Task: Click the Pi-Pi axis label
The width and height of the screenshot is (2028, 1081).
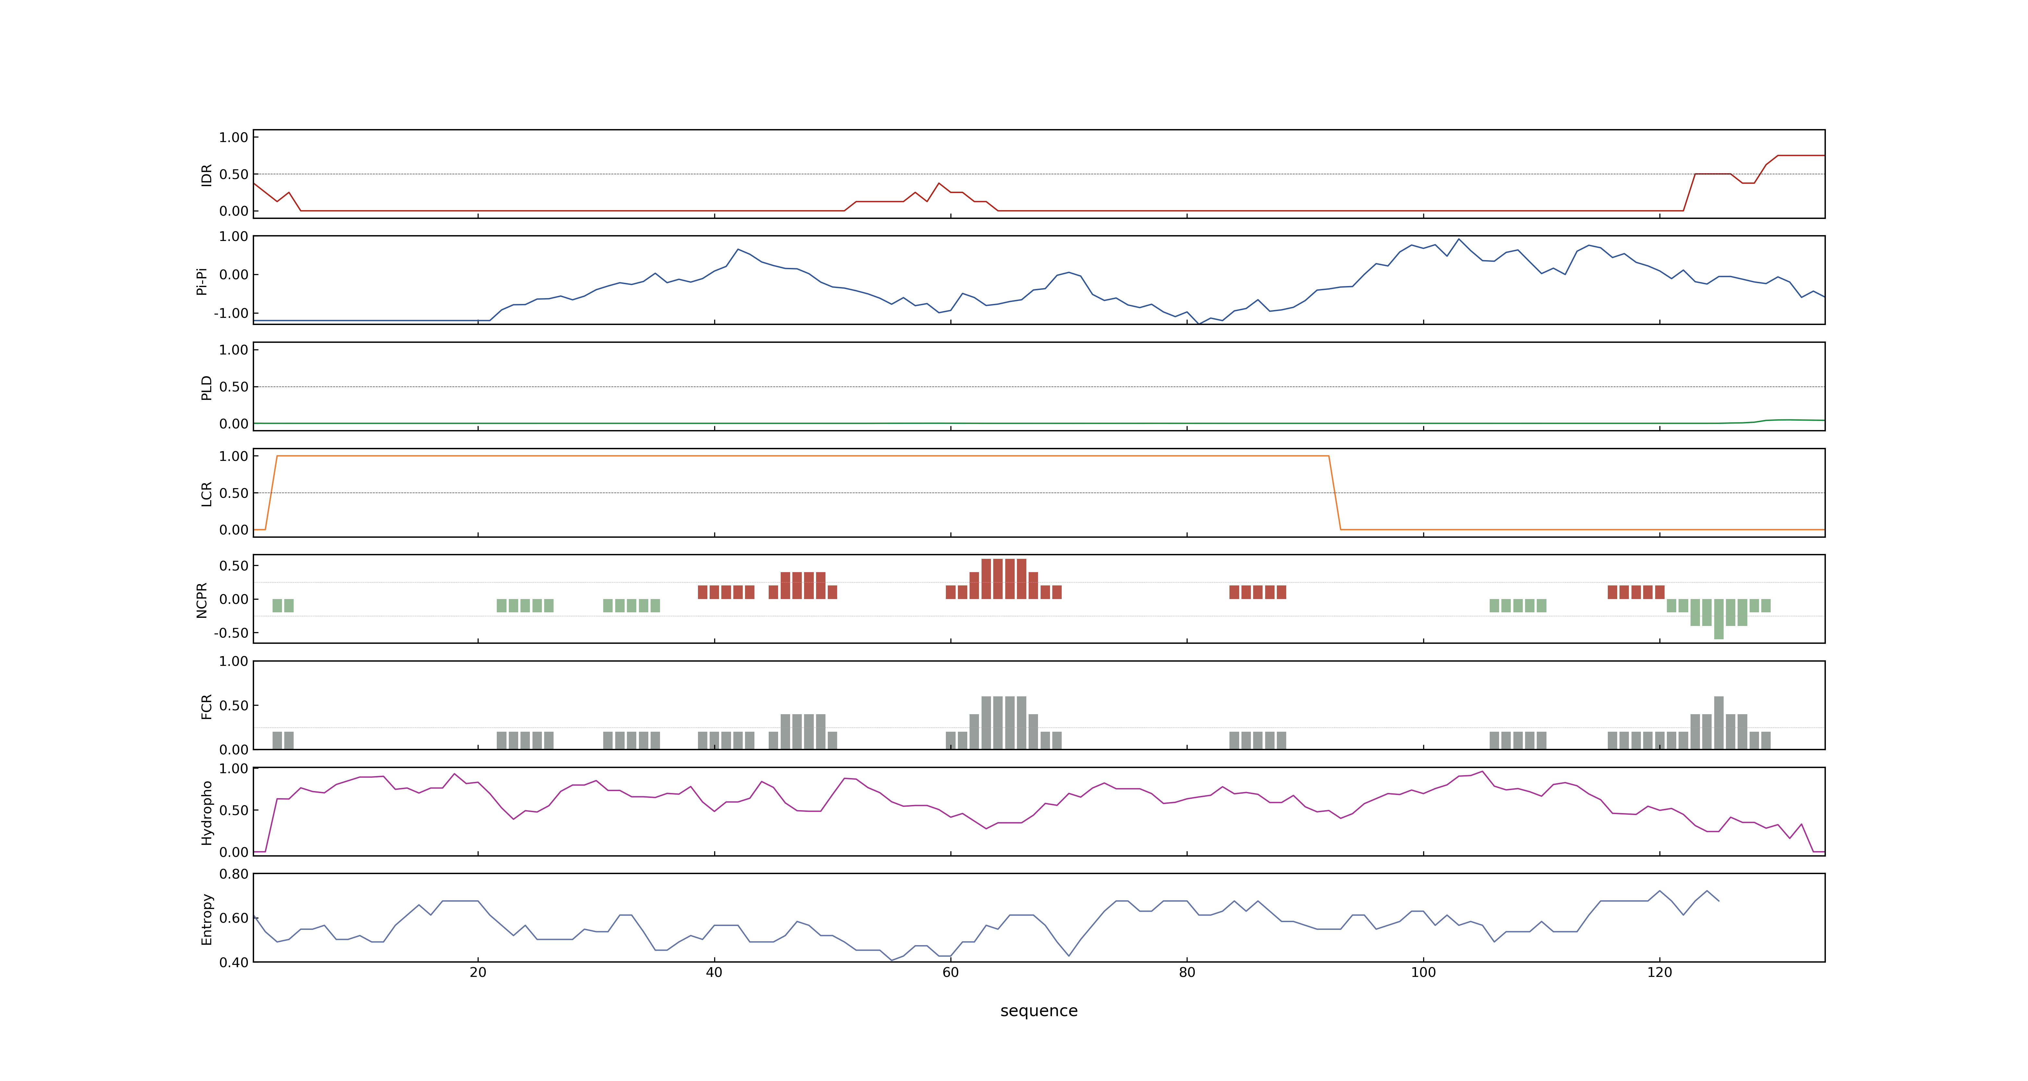Action: [x=202, y=281]
